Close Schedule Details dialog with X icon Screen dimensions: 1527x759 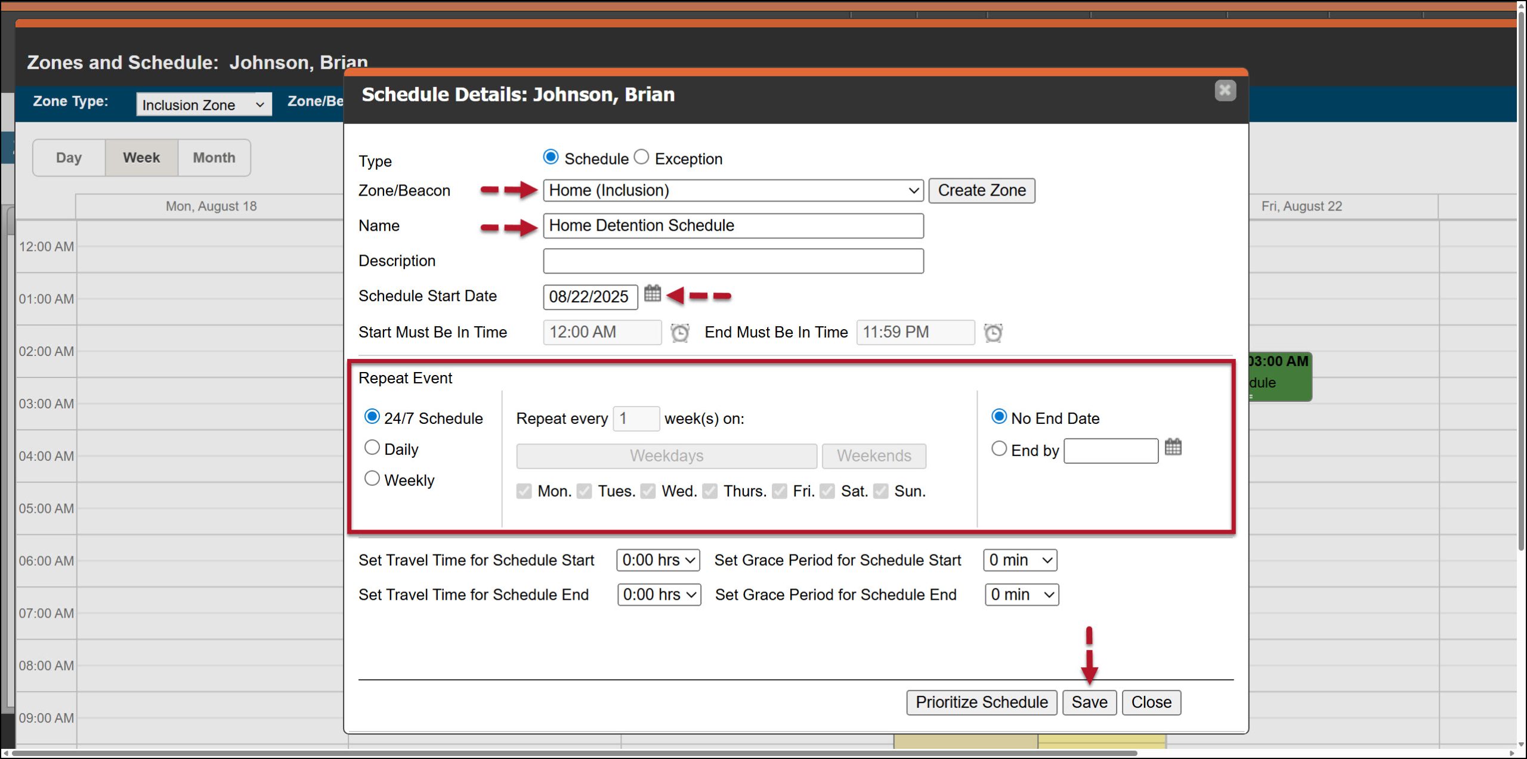coord(1225,91)
